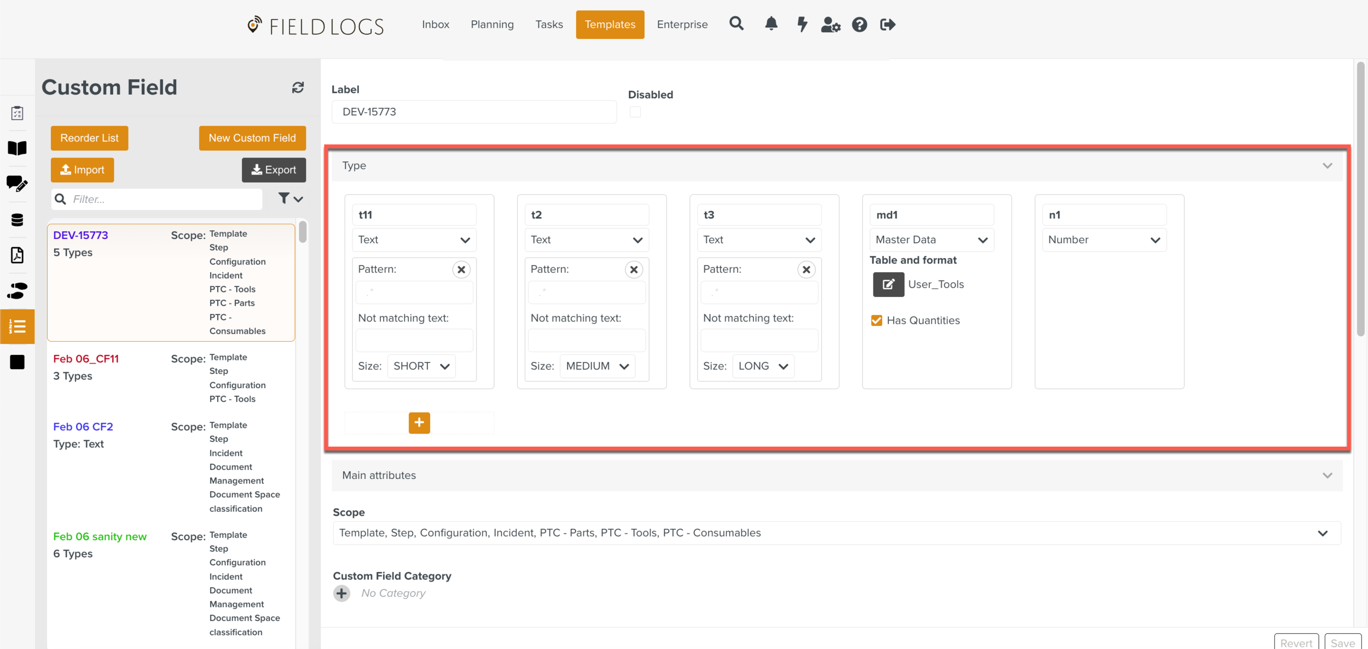Toggle the Disabled checkbox
This screenshot has height=649, width=1368.
click(635, 112)
